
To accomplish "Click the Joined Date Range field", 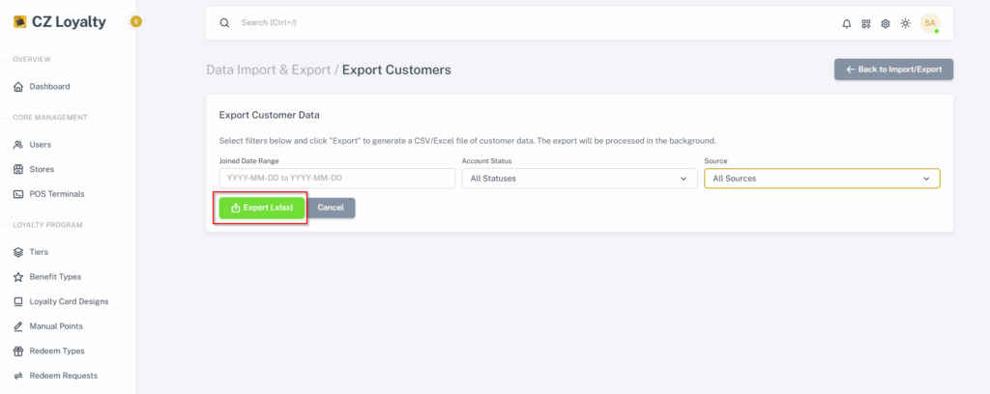I will point(337,179).
